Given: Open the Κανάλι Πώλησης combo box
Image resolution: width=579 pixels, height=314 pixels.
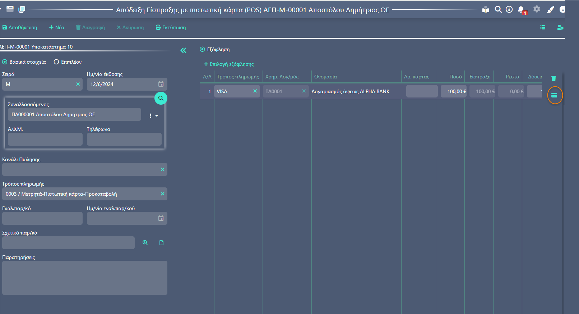Looking at the screenshot, I should pos(85,169).
